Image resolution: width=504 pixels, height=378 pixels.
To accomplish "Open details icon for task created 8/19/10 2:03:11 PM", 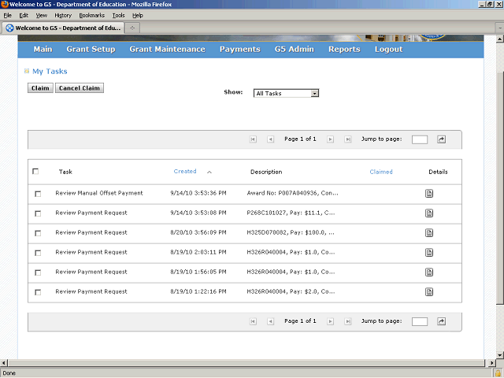I will click(x=429, y=253).
